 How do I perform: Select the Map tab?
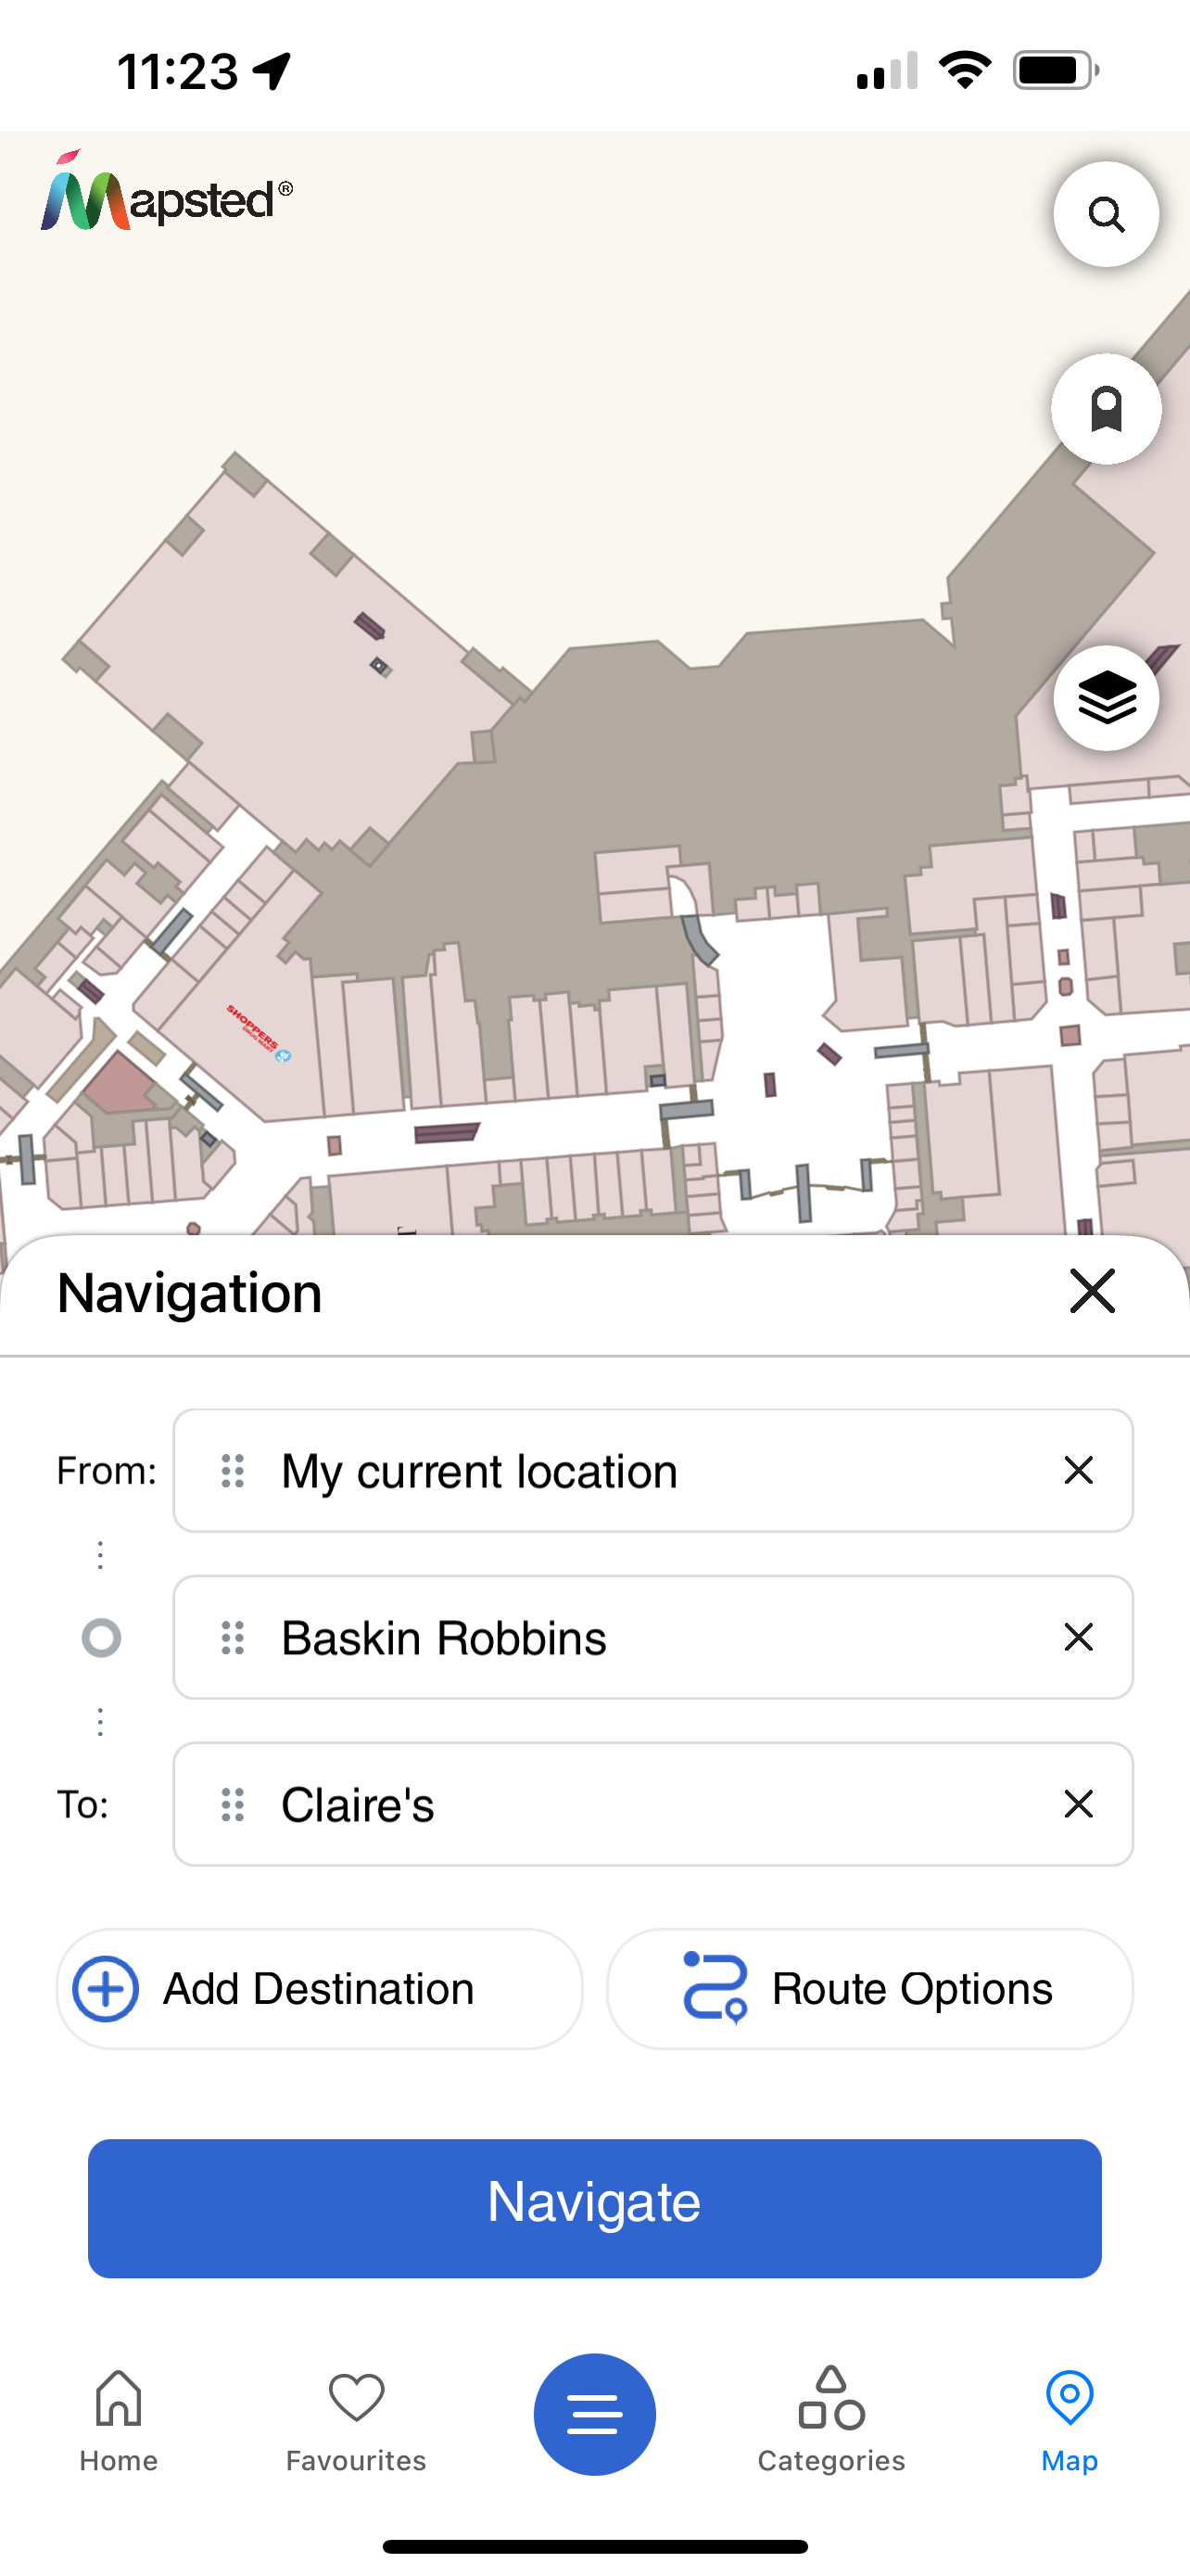pos(1070,2420)
